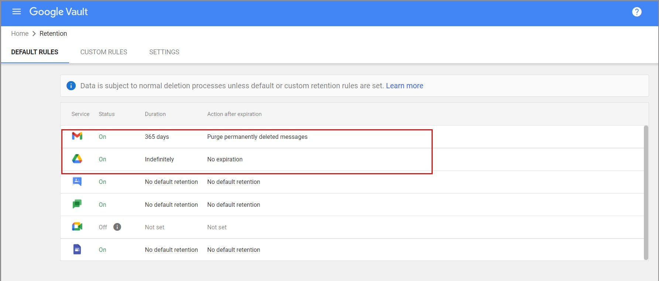The height and width of the screenshot is (281, 659).
Task: Click the Status column header
Action: [107, 114]
